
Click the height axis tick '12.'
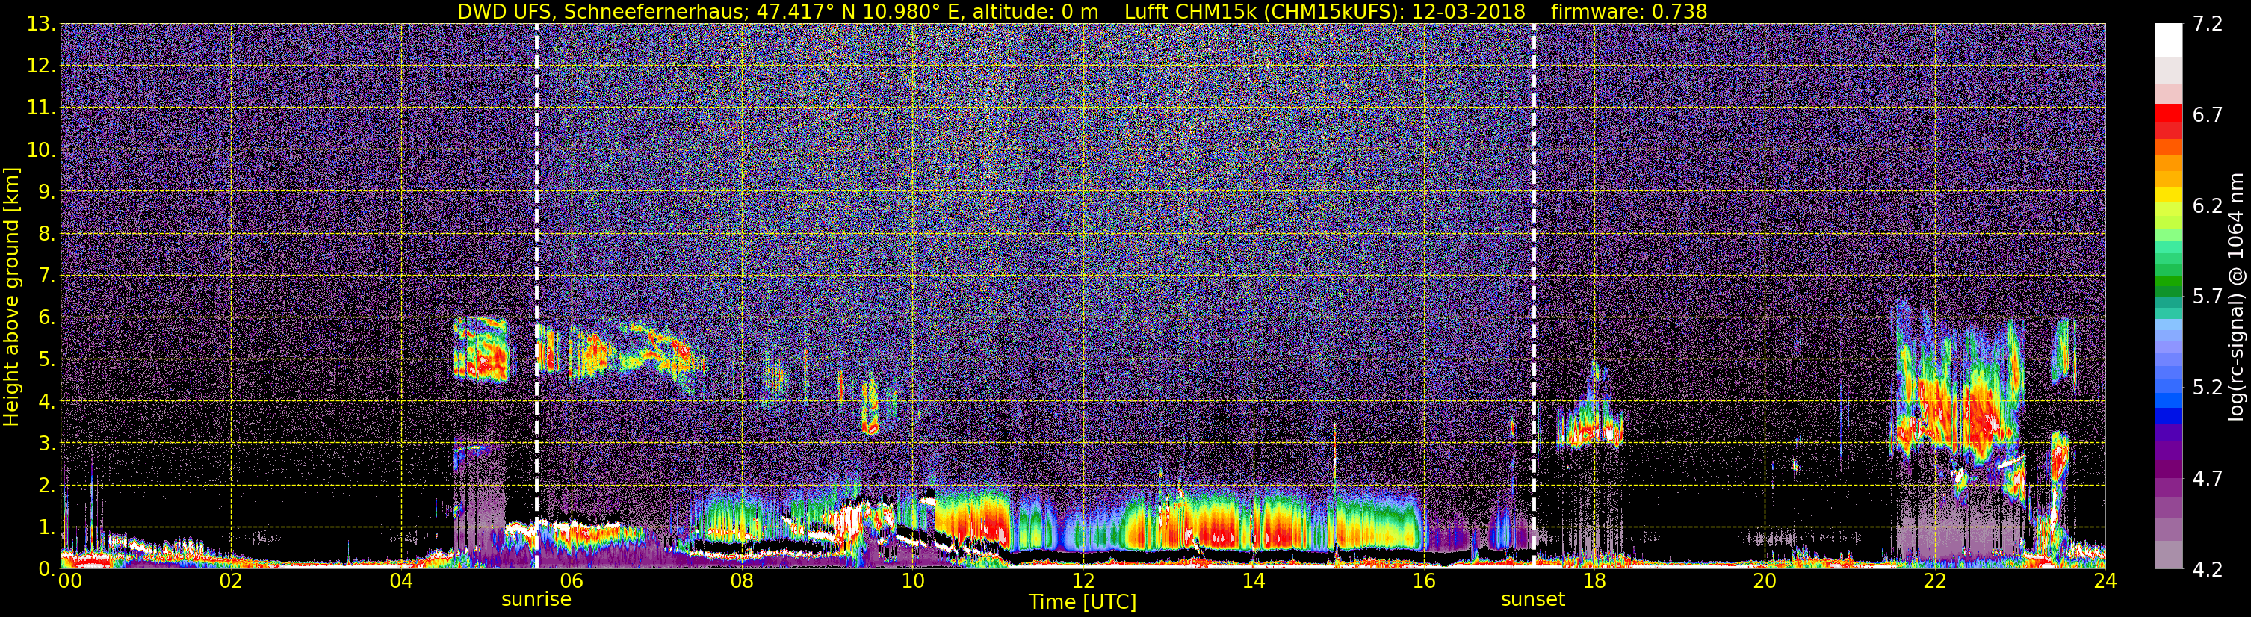(x=40, y=66)
